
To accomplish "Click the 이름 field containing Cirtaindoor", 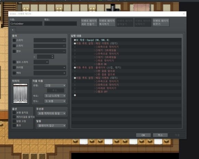I will click(x=26, y=24).
